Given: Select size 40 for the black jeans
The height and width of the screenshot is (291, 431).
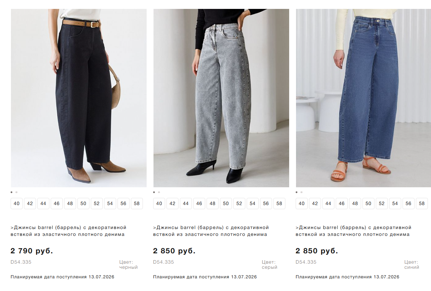Looking at the screenshot, I should pyautogui.click(x=16, y=203).
